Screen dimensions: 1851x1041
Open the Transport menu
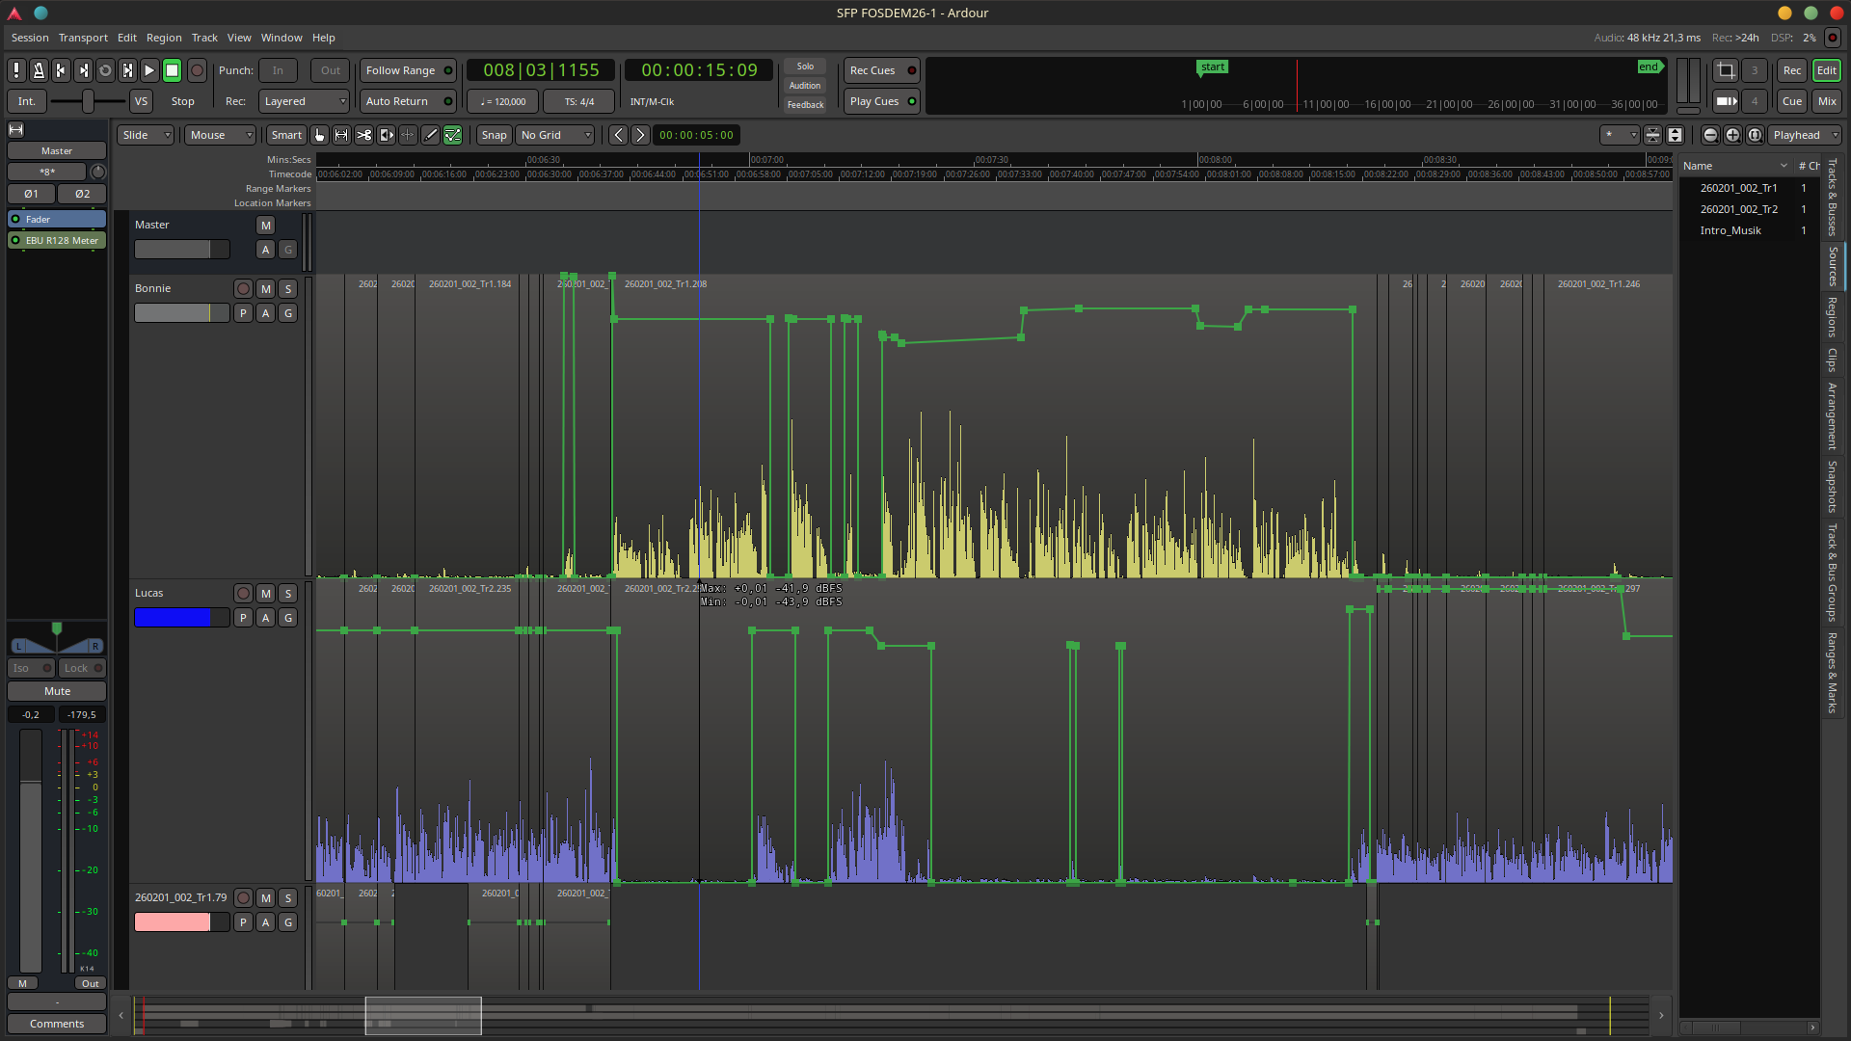pyautogui.click(x=83, y=38)
